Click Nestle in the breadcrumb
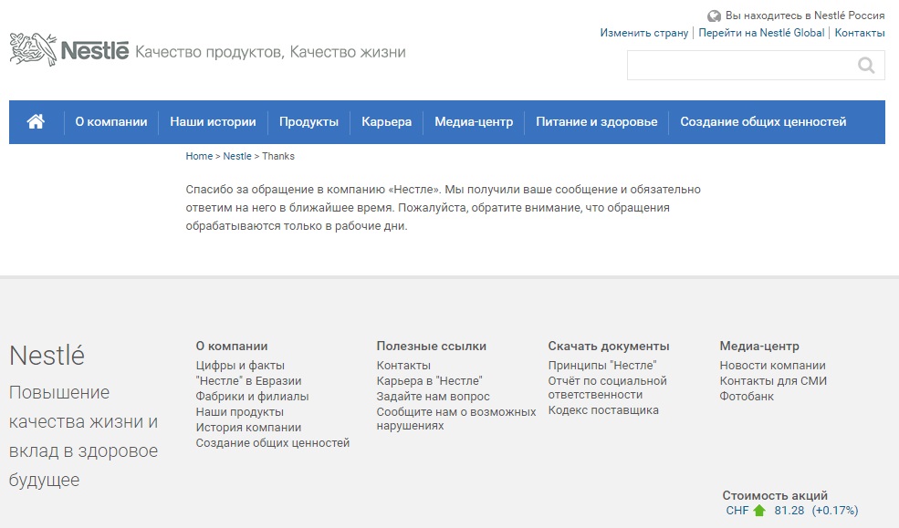This screenshot has height=528, width=899. 236,156
